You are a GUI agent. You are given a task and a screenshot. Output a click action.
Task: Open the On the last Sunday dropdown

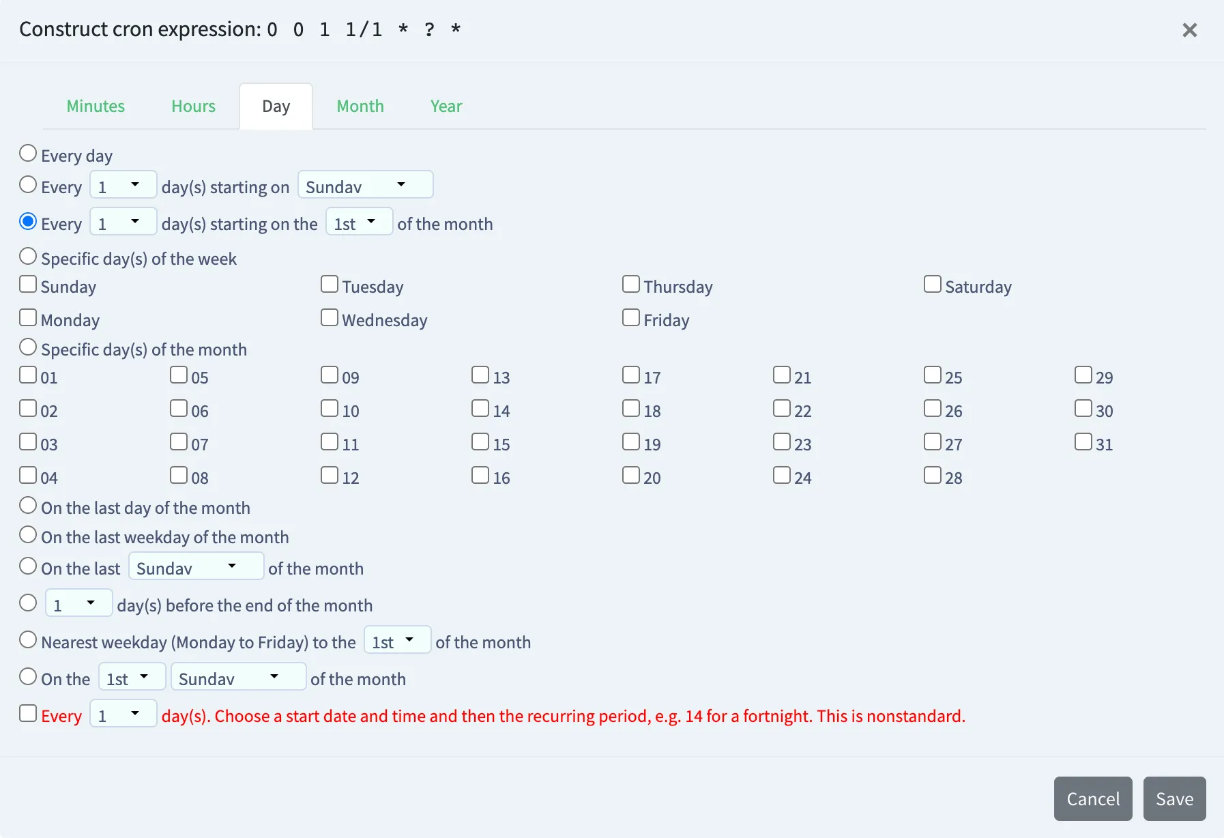click(196, 566)
